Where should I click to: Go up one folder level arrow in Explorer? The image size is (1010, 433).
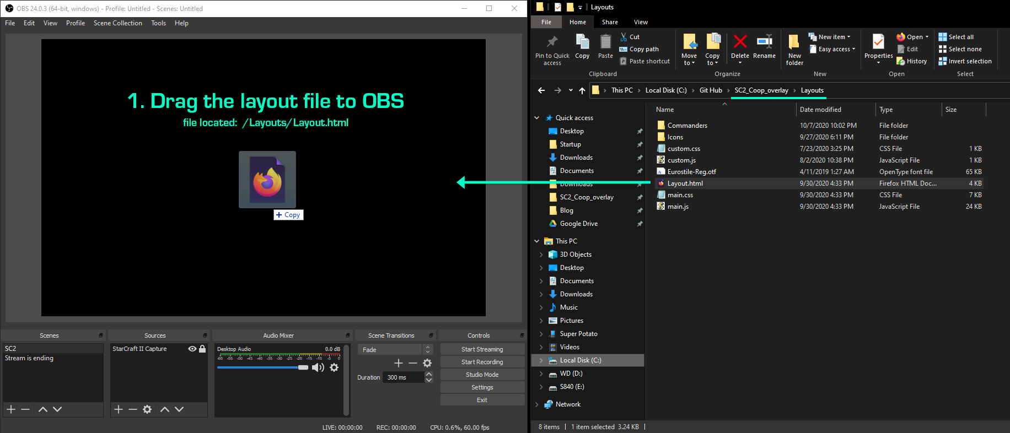pos(582,90)
